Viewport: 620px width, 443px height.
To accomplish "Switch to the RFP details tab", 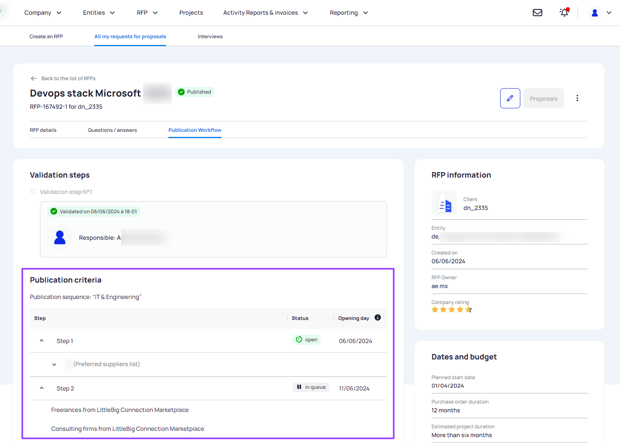I will coord(43,130).
